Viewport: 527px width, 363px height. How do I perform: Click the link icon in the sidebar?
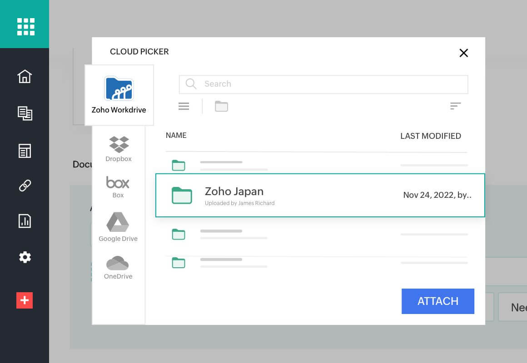coord(25,186)
